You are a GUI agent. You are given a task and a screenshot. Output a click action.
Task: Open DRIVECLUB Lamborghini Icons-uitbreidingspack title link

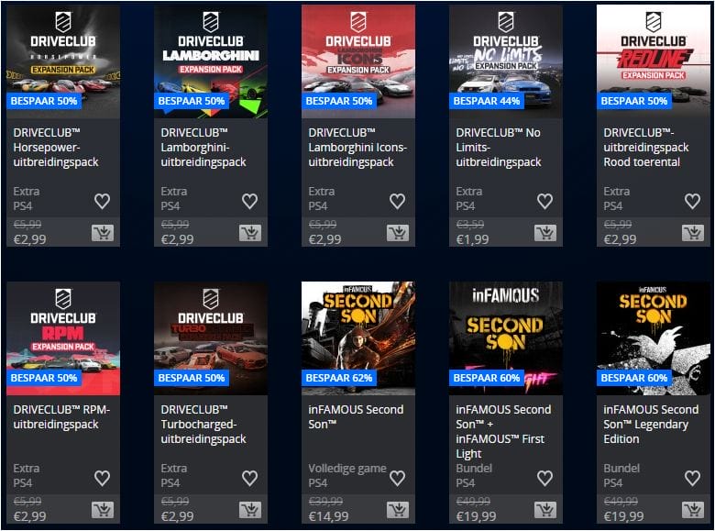click(x=357, y=148)
